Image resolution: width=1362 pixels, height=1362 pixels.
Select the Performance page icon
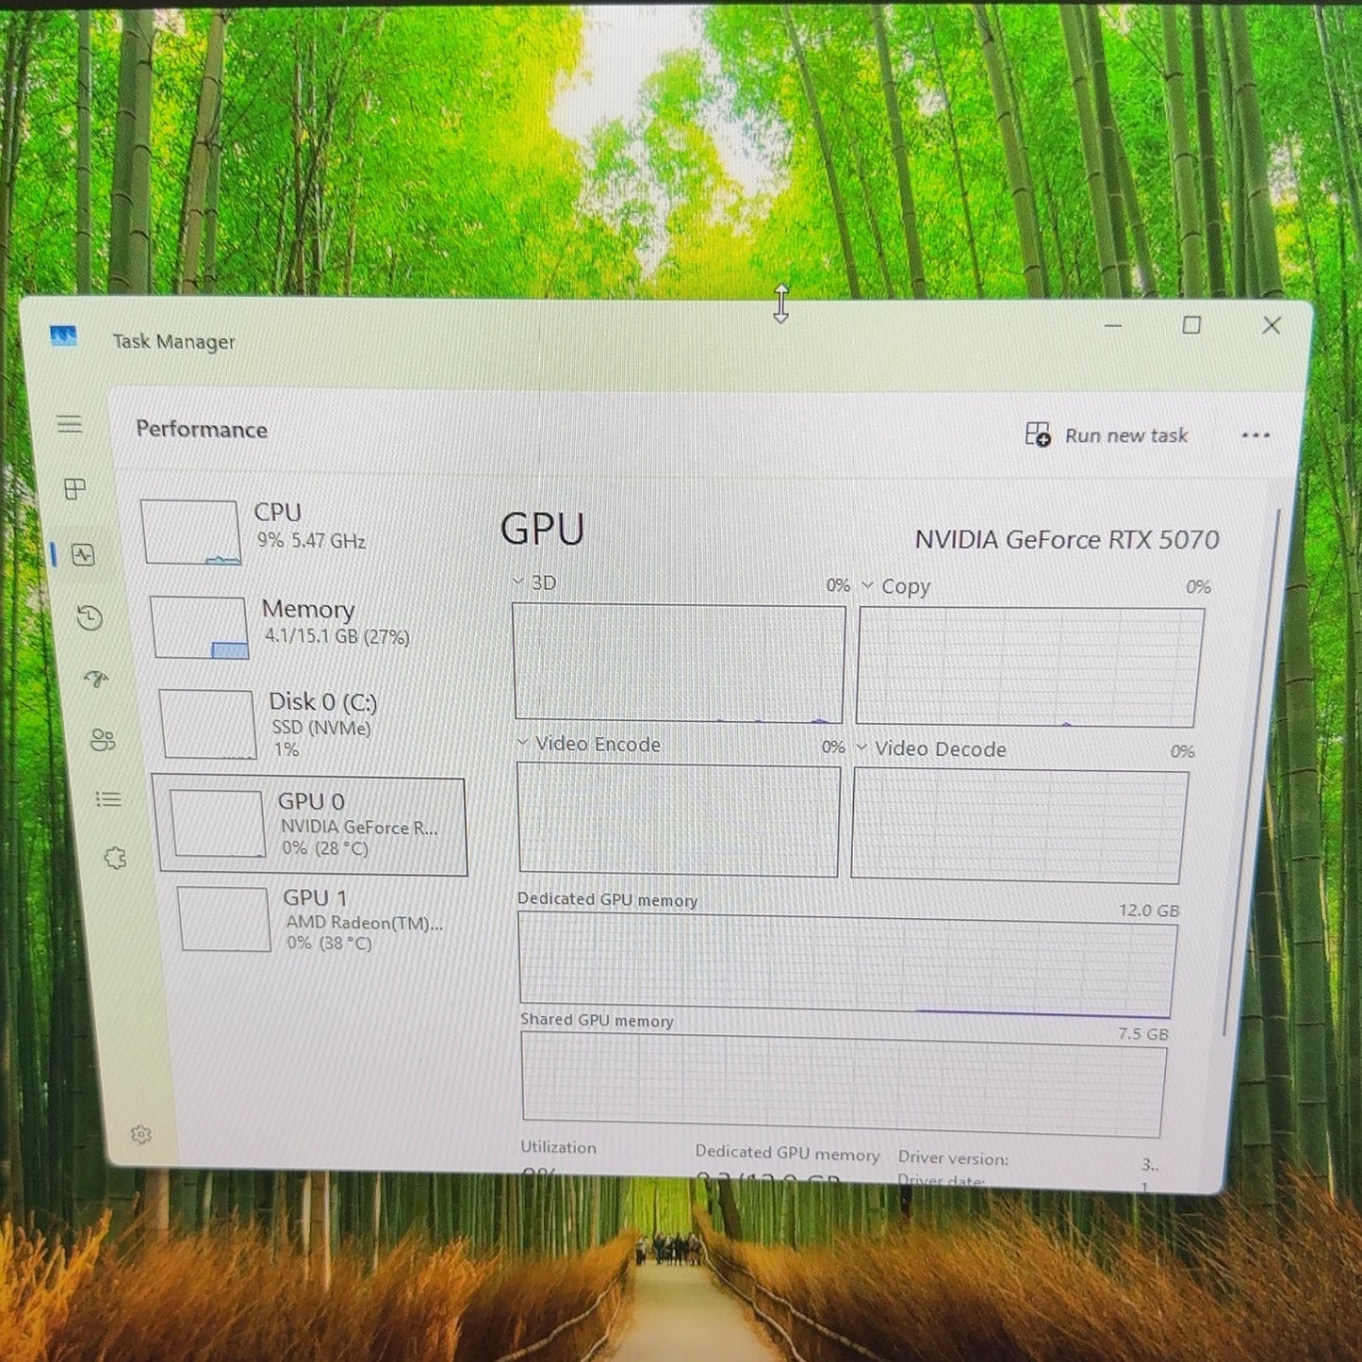tap(83, 555)
